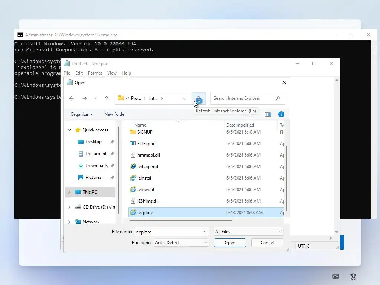
Task: Click the CD Drive icon
Action: click(78, 207)
